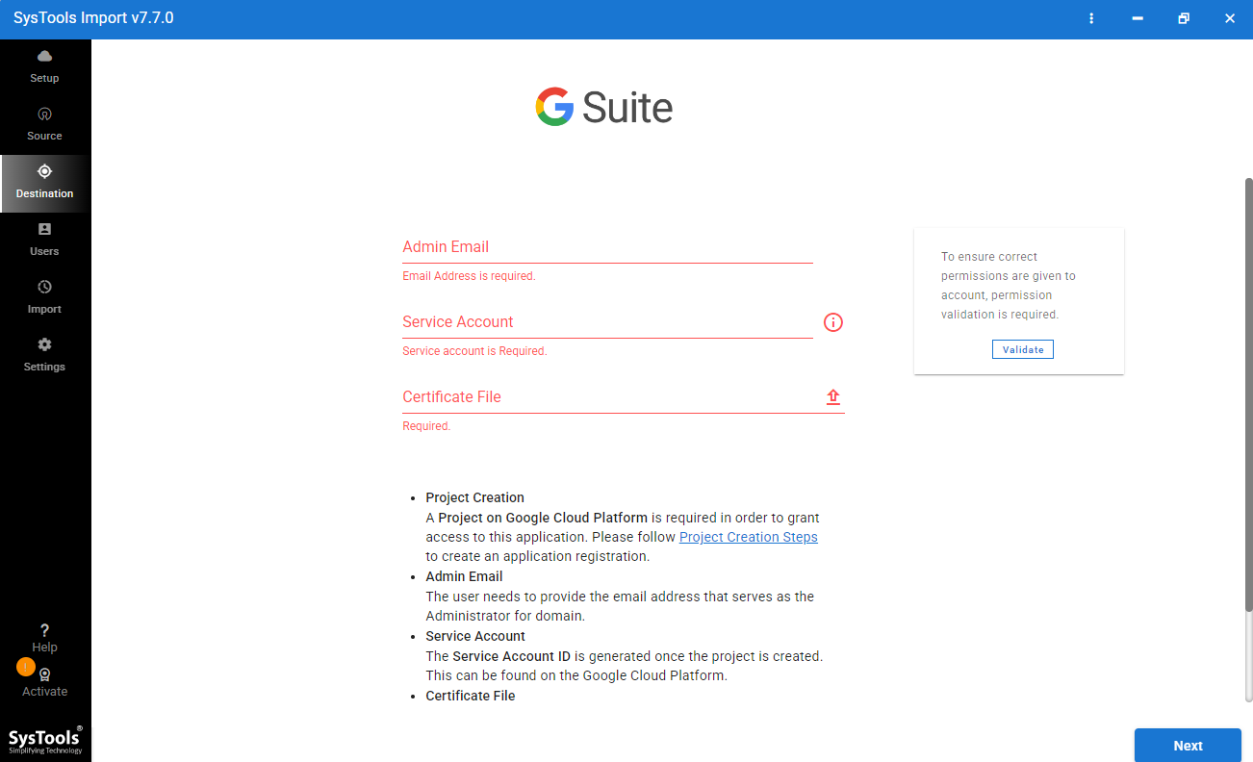Open the Import section from sidebar

click(x=44, y=295)
